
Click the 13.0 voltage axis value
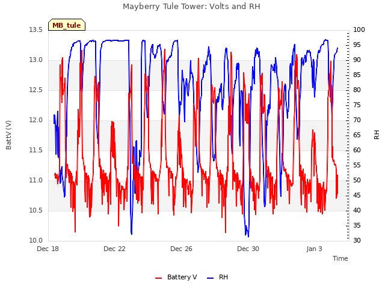(36, 60)
